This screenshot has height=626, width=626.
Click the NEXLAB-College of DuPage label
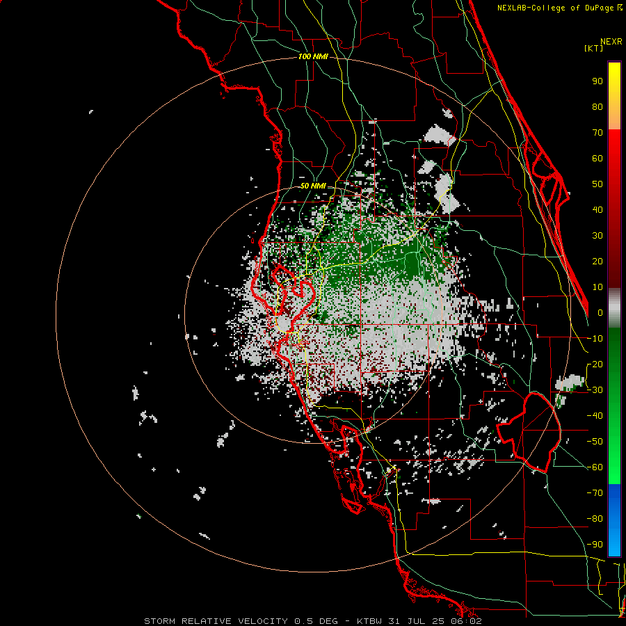(559, 8)
